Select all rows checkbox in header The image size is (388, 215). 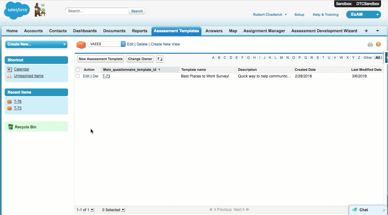tap(78, 70)
